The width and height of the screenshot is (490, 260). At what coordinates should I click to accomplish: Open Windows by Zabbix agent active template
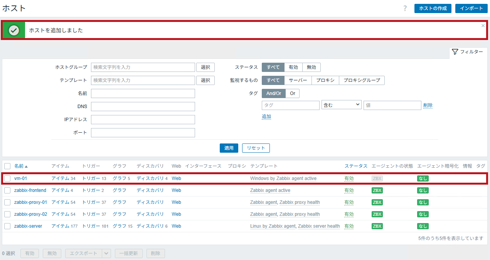(x=283, y=178)
